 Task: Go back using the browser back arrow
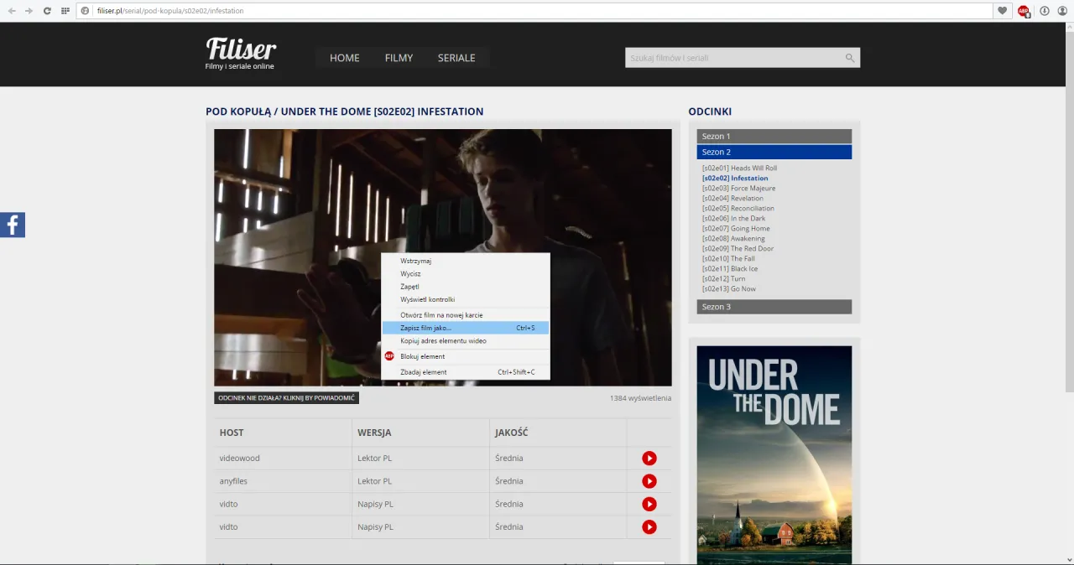pyautogui.click(x=12, y=11)
